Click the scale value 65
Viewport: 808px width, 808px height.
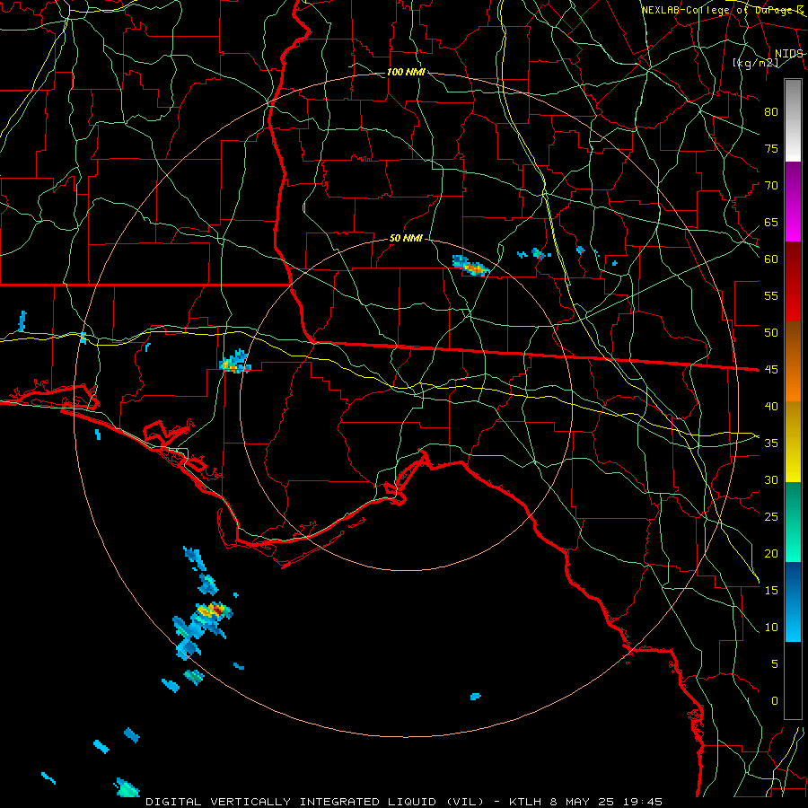coord(771,223)
